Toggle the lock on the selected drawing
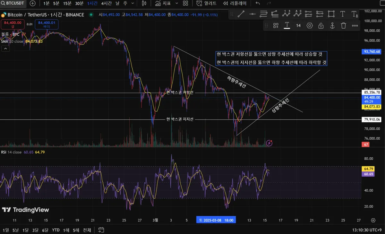 tap(321, 26)
